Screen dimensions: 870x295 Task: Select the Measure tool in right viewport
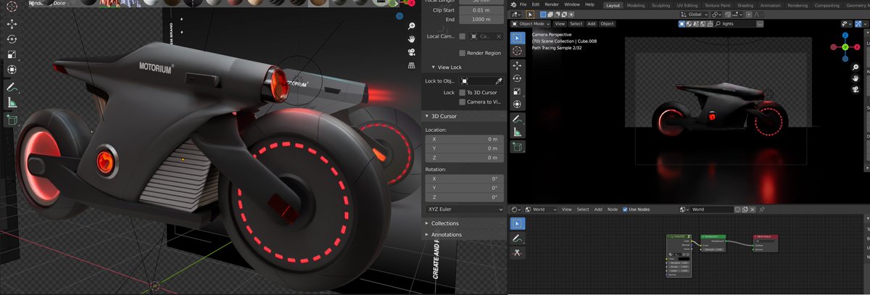coord(517,132)
